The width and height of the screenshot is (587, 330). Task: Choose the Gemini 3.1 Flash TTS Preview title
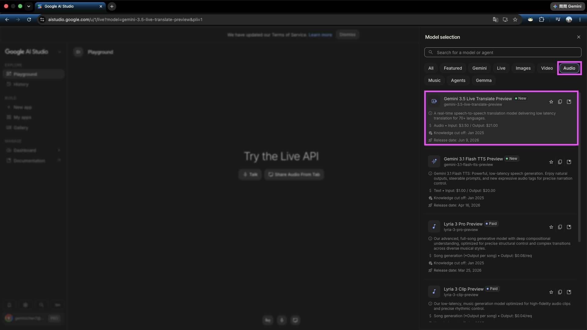[x=473, y=159]
